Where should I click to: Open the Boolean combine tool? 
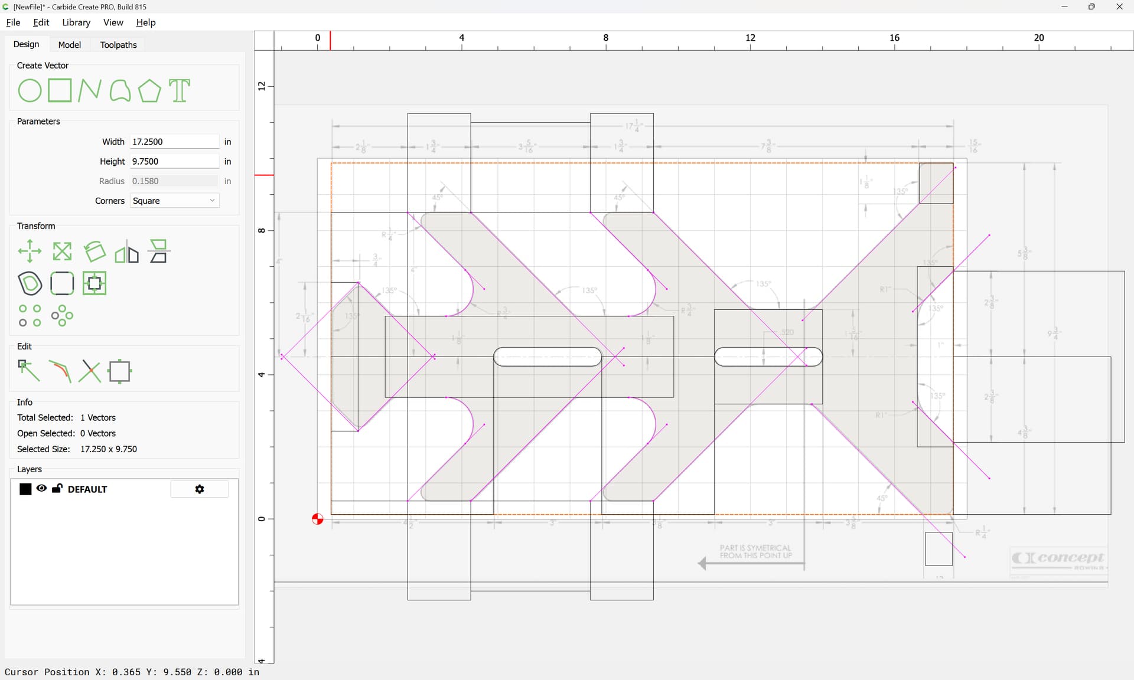click(x=94, y=283)
